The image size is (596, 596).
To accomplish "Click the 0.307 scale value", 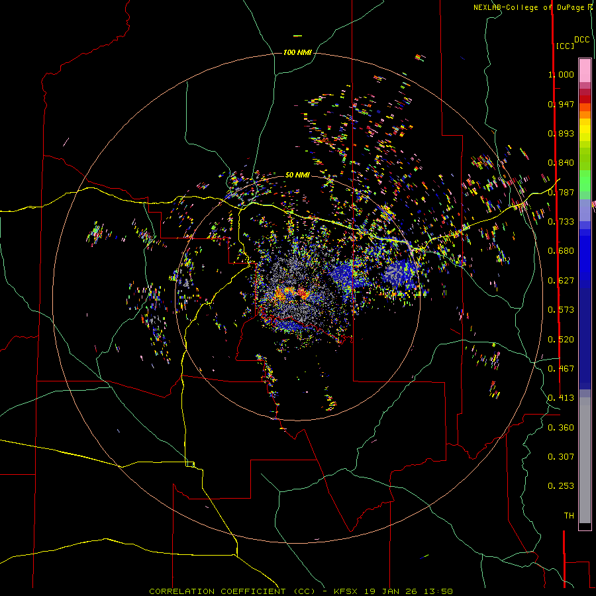I will 561,457.
